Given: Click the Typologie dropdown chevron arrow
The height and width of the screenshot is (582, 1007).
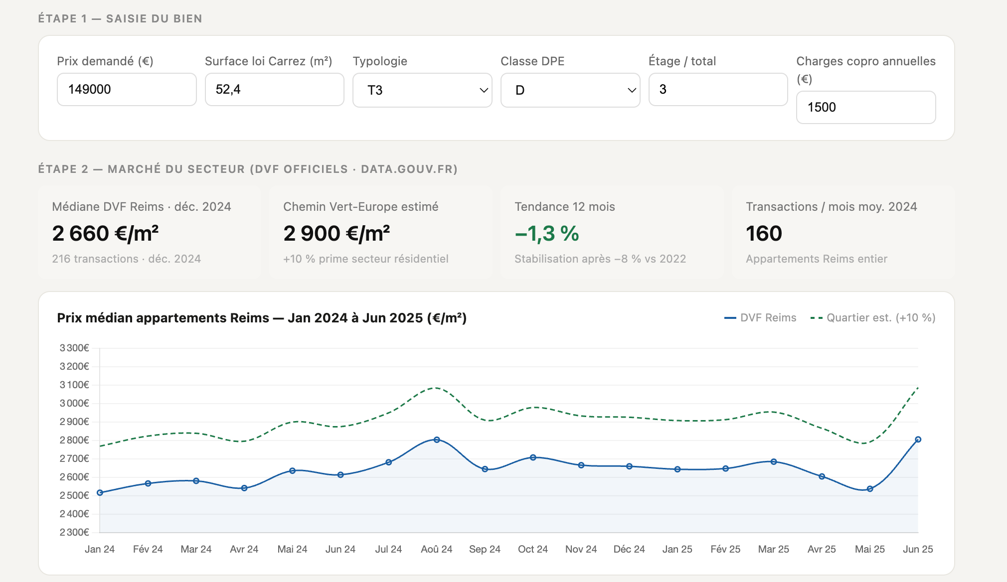Looking at the screenshot, I should click(x=483, y=90).
